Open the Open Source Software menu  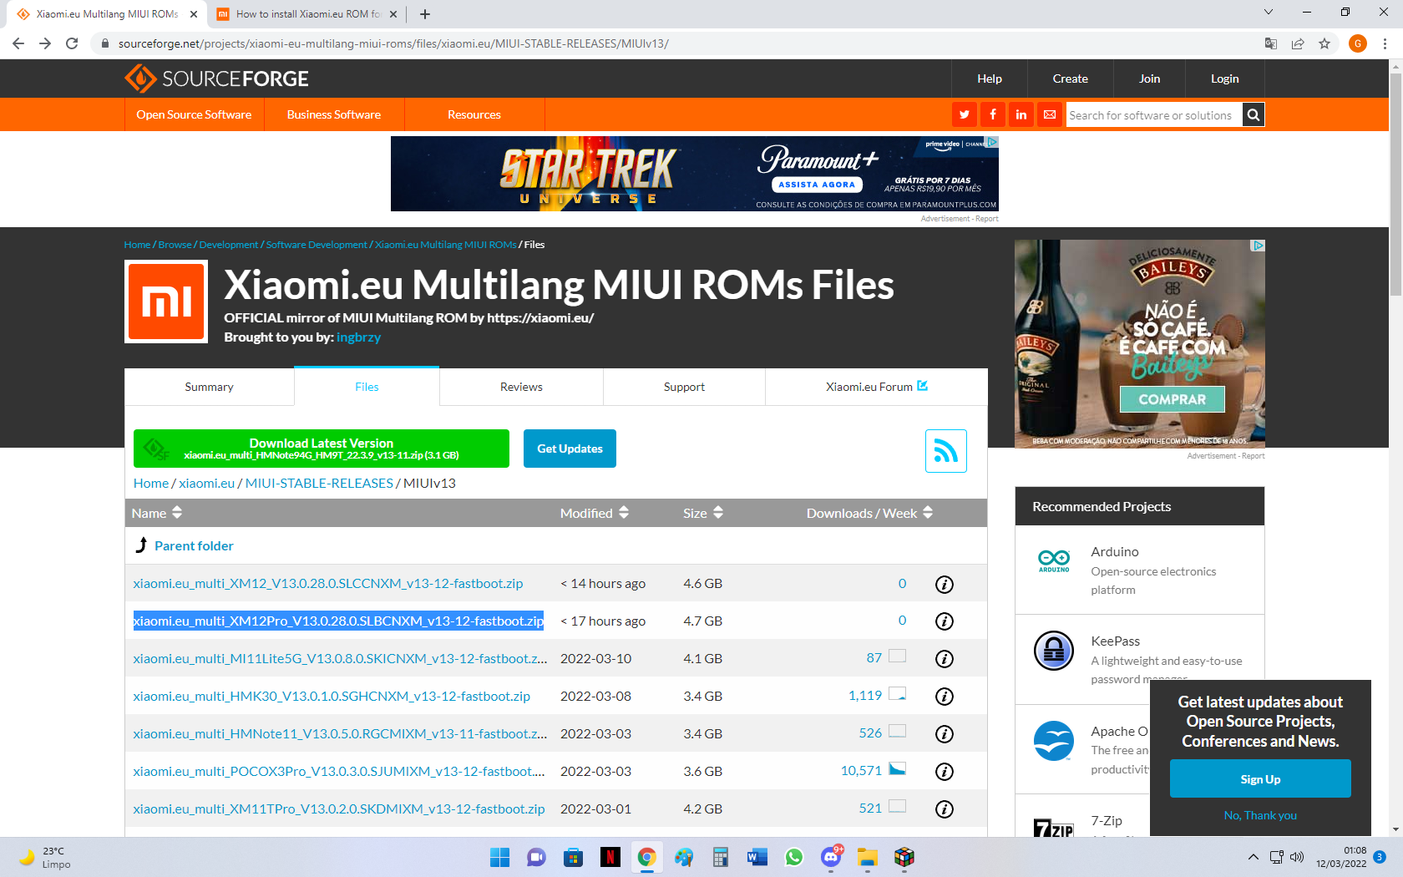[194, 114]
